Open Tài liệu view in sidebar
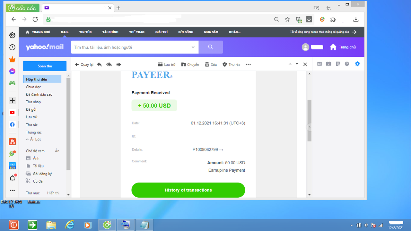Image resolution: width=411 pixels, height=231 pixels. 35,166
